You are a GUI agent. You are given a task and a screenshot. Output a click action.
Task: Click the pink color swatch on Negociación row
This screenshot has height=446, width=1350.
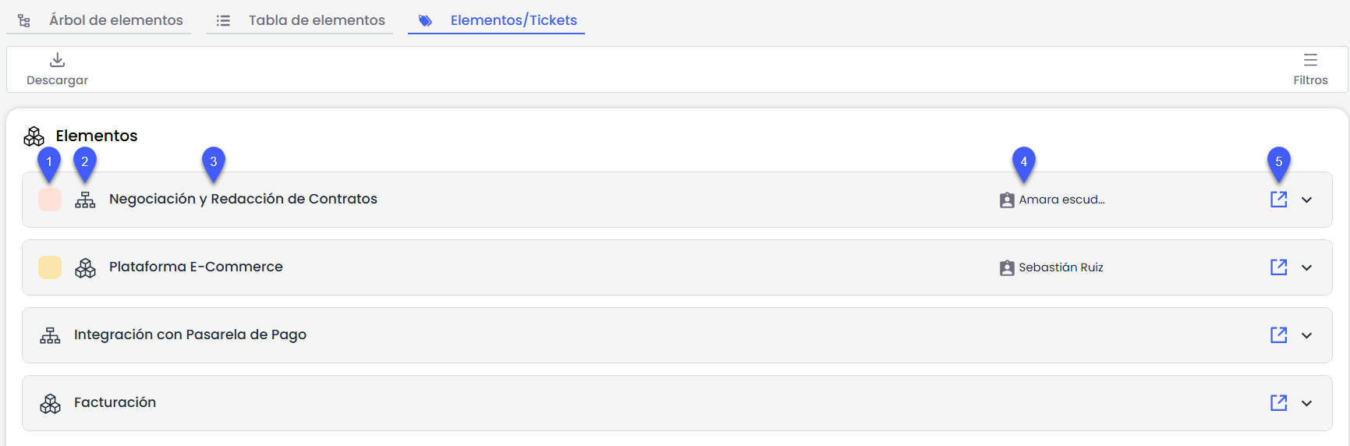pos(50,200)
